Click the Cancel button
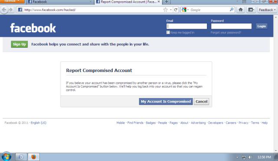Viewport: 278px width, 161px height. tap(201, 102)
